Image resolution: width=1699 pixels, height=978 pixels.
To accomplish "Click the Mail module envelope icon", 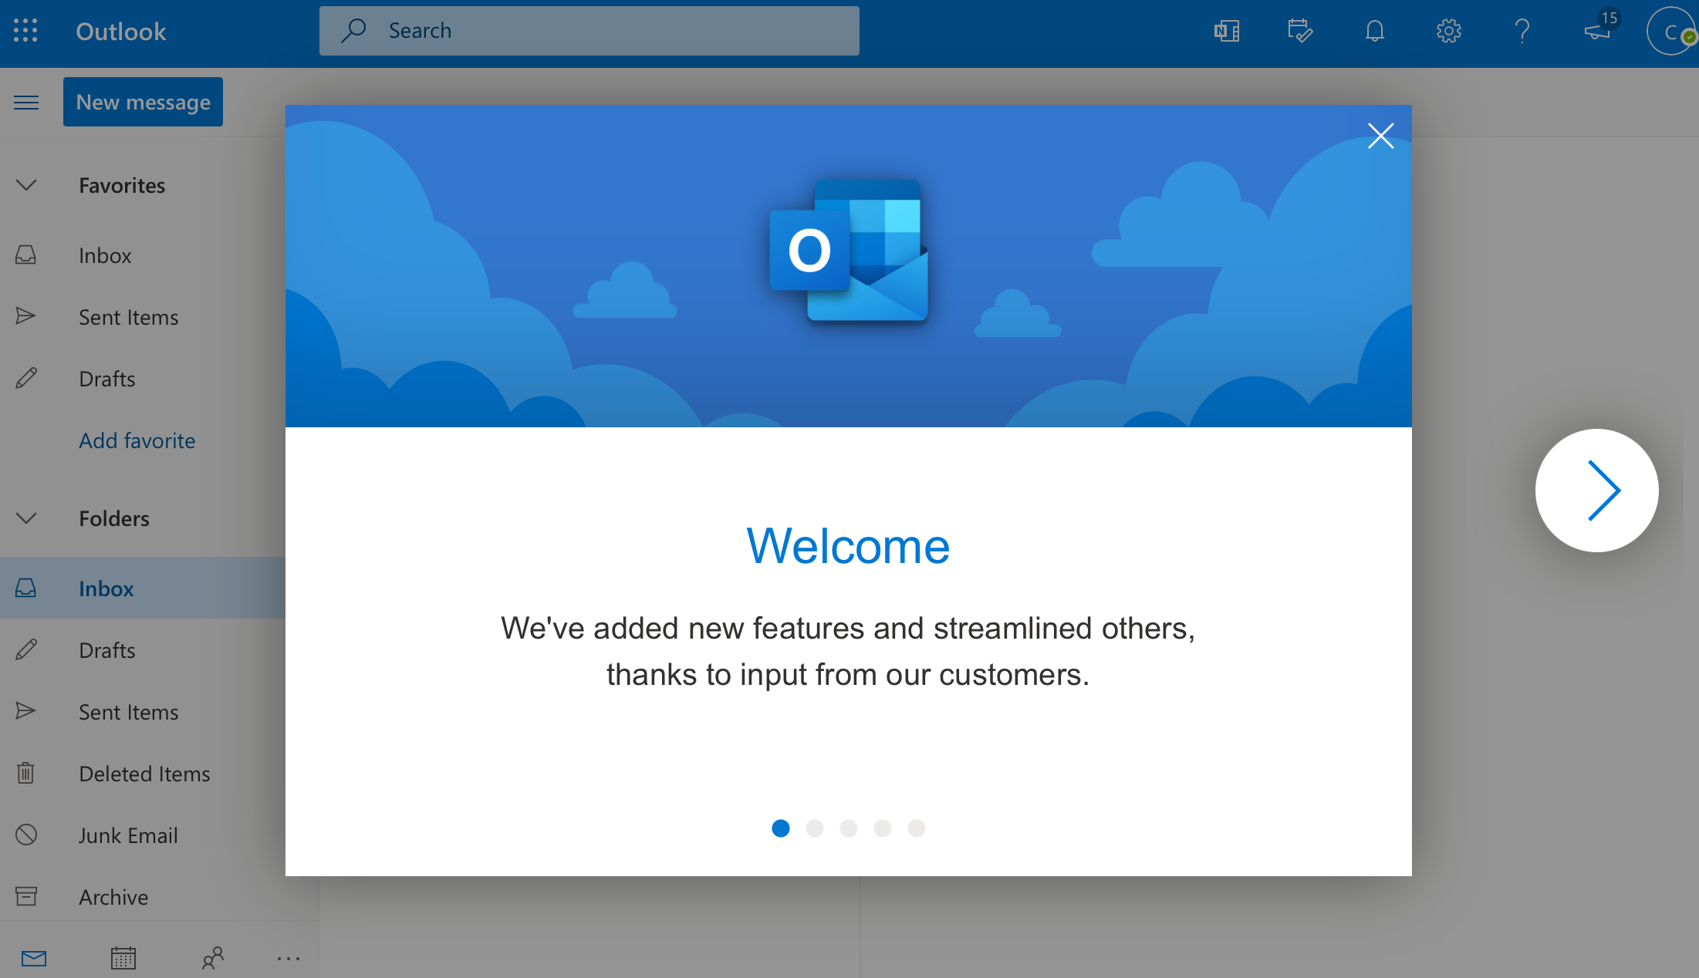I will (34, 958).
